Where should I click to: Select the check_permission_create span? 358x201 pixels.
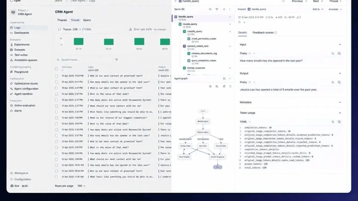coord(204,39)
